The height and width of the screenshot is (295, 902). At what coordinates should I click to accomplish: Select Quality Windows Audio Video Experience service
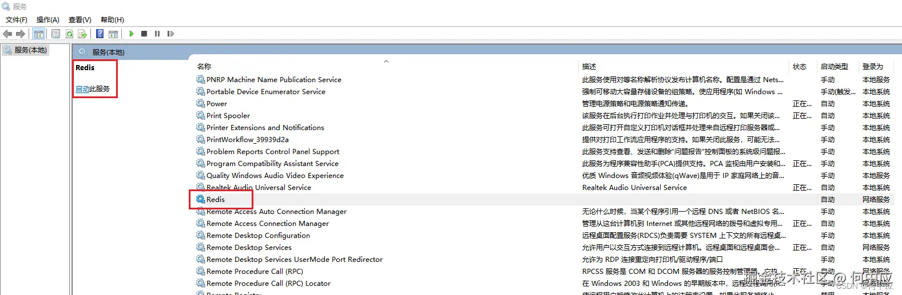(275, 175)
